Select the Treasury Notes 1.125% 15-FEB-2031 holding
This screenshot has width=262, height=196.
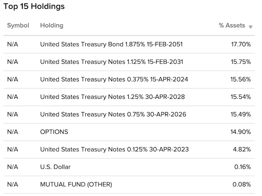(x=112, y=62)
